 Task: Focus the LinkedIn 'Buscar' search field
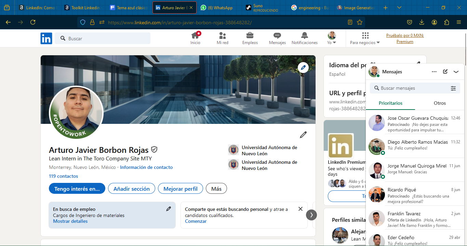pos(103,38)
